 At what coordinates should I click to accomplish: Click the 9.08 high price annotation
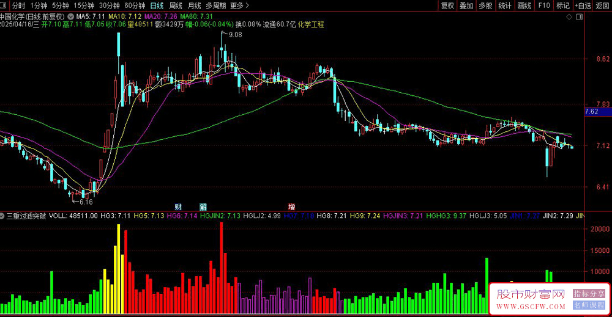point(236,35)
